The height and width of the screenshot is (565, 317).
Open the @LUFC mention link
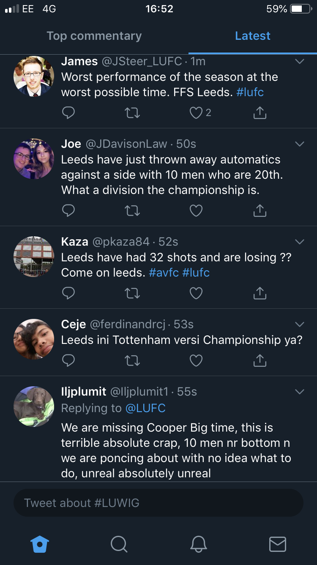tap(145, 408)
